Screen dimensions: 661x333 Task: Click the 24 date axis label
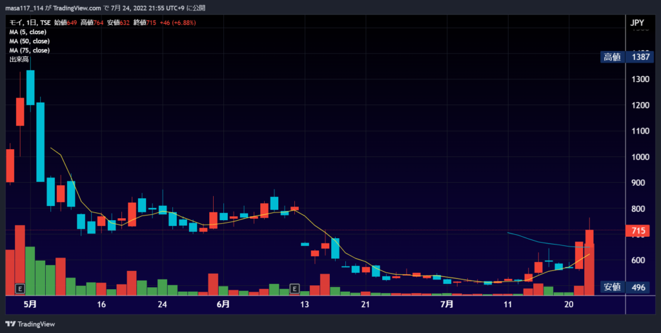click(x=162, y=305)
